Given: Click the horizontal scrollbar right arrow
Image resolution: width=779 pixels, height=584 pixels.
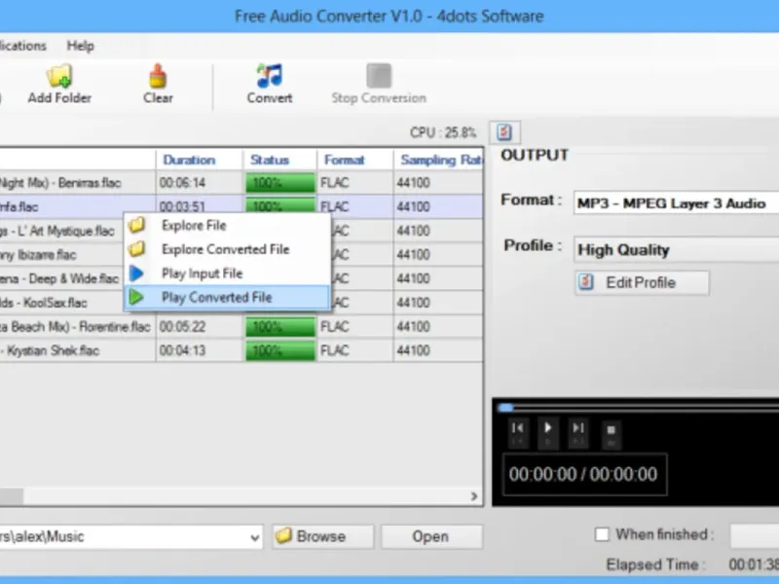Looking at the screenshot, I should point(474,496).
